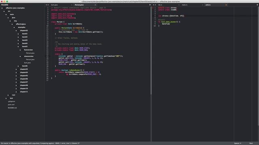Select the main folder in sidebar
259x145 pixels.
pos(12,14)
